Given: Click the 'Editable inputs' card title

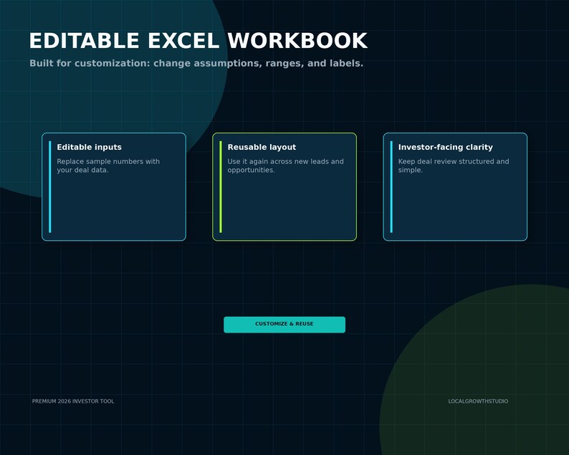Looking at the screenshot, I should [x=90, y=147].
